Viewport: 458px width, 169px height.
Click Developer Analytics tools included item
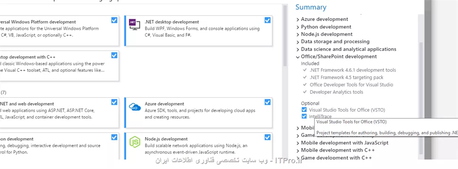[336, 92]
